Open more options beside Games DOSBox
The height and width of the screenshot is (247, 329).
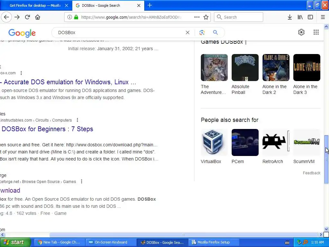246,42
